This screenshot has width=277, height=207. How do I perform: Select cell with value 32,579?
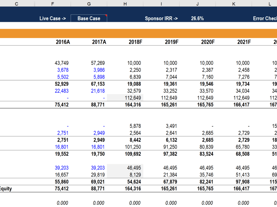(134, 91)
